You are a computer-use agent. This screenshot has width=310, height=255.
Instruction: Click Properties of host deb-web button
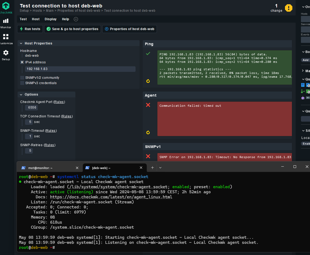[x=129, y=29]
